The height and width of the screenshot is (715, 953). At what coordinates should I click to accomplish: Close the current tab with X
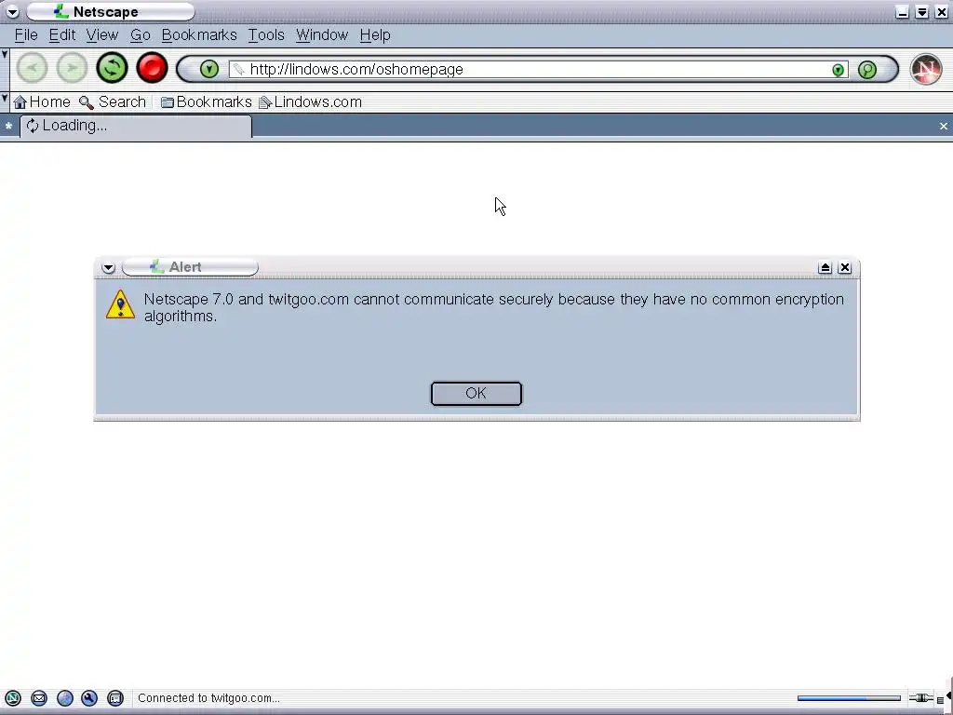[x=943, y=126]
